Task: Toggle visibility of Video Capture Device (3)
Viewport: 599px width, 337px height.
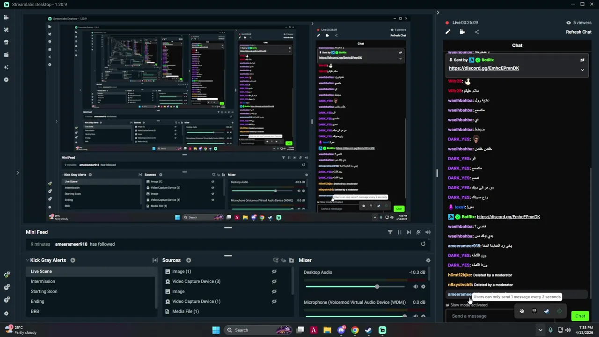Action: coord(274,281)
